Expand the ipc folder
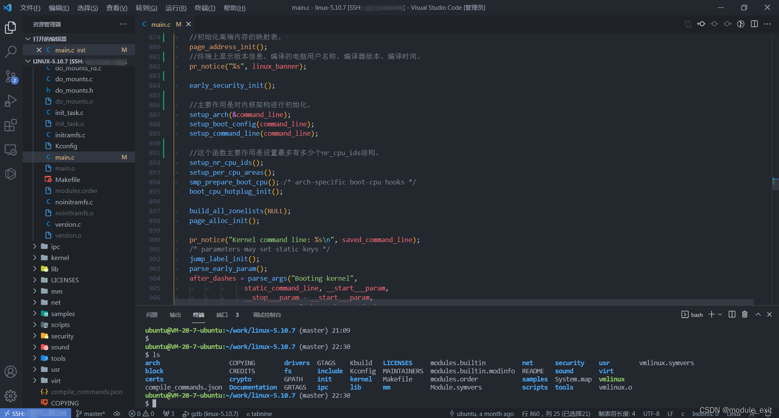Screen dimensions: 779x418 (79, 247)
